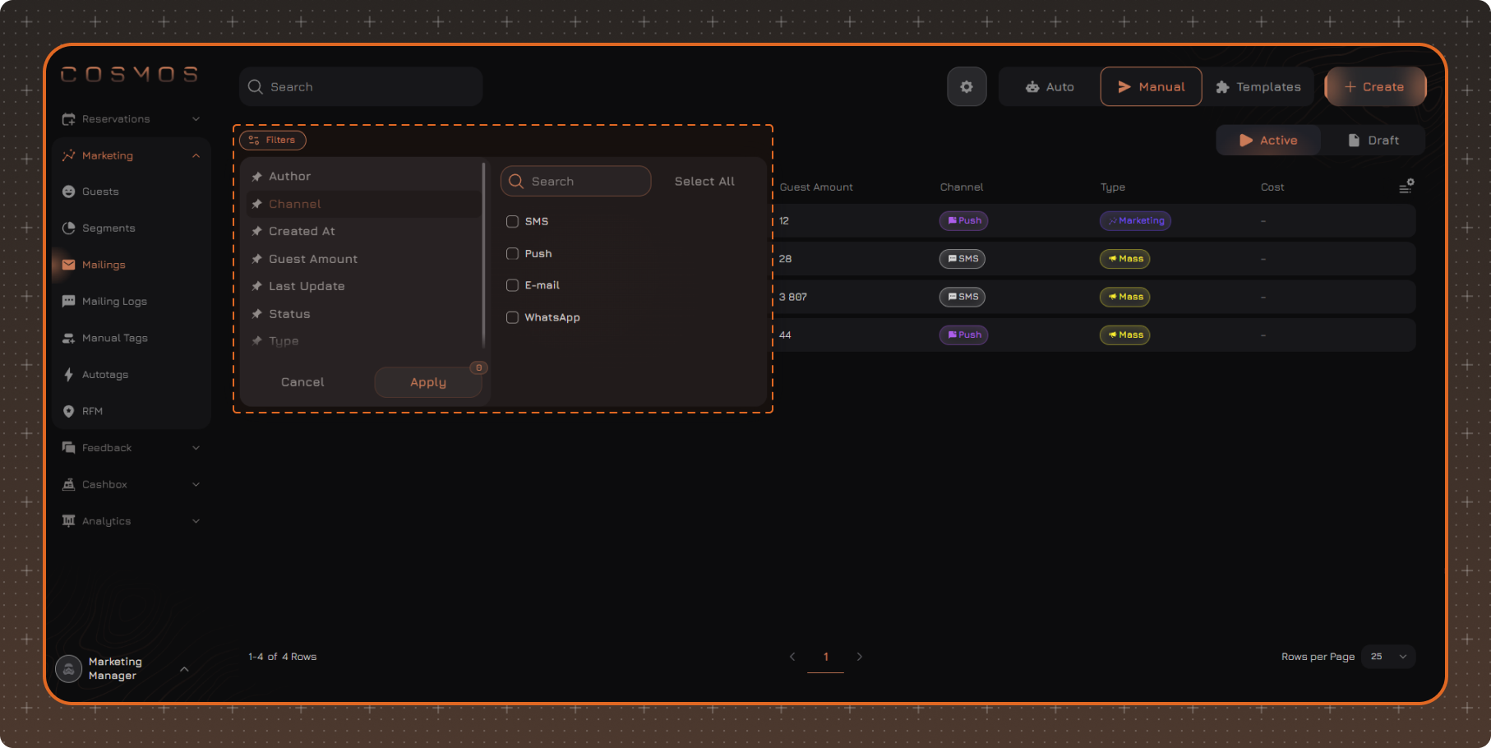The width and height of the screenshot is (1491, 748).
Task: Check the SMS channel checkbox
Action: coord(512,222)
